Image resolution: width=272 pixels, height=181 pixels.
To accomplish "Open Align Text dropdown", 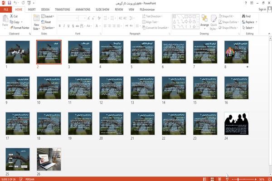I will tap(151, 22).
